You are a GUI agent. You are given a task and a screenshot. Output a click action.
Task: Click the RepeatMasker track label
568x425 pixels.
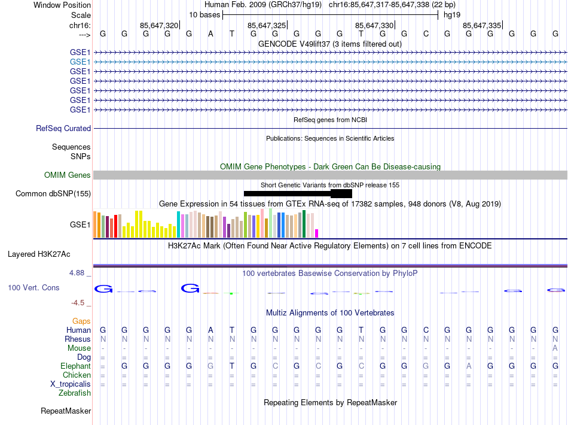66,411
